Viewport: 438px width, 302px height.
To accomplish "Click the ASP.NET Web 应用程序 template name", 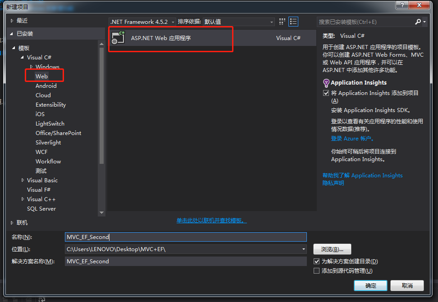I will pos(161,38).
